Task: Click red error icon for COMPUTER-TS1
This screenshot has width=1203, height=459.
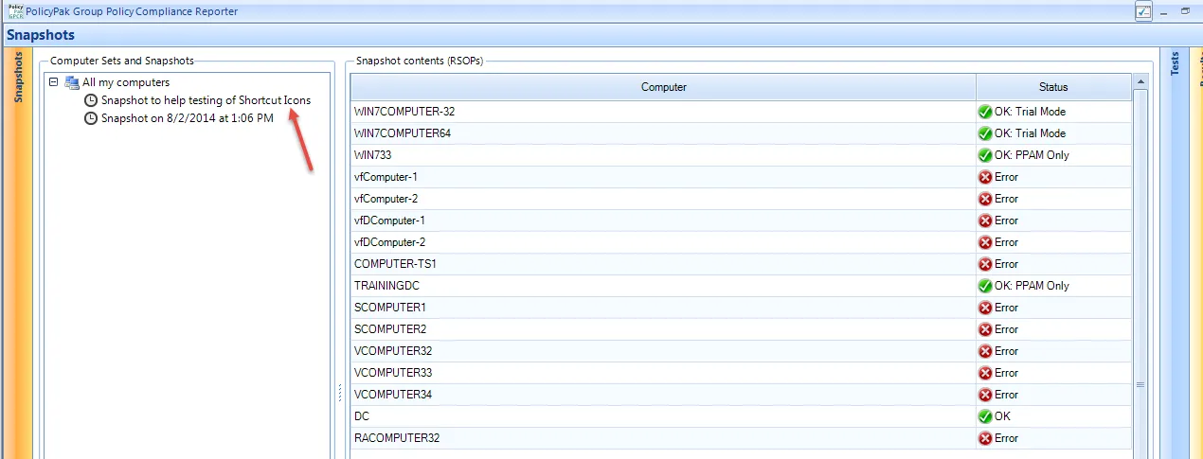Action: [985, 264]
